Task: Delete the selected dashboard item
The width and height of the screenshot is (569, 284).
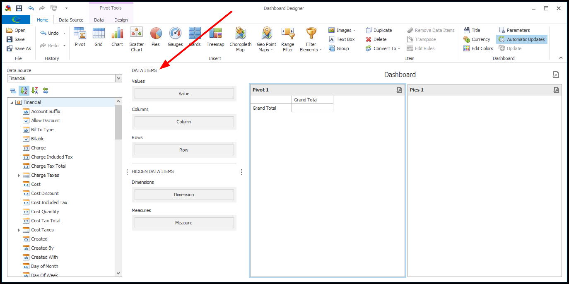Action: pos(376,39)
